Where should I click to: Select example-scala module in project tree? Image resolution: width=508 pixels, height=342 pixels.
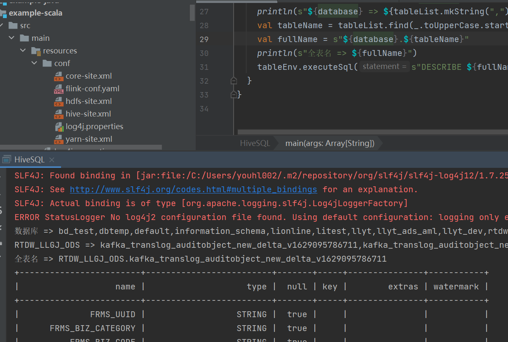(35, 13)
